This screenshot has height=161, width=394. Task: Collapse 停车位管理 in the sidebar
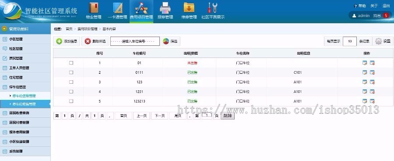(25, 87)
